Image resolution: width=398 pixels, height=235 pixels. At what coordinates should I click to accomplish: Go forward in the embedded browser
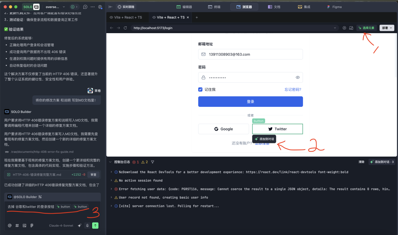pyautogui.click(x=119, y=28)
